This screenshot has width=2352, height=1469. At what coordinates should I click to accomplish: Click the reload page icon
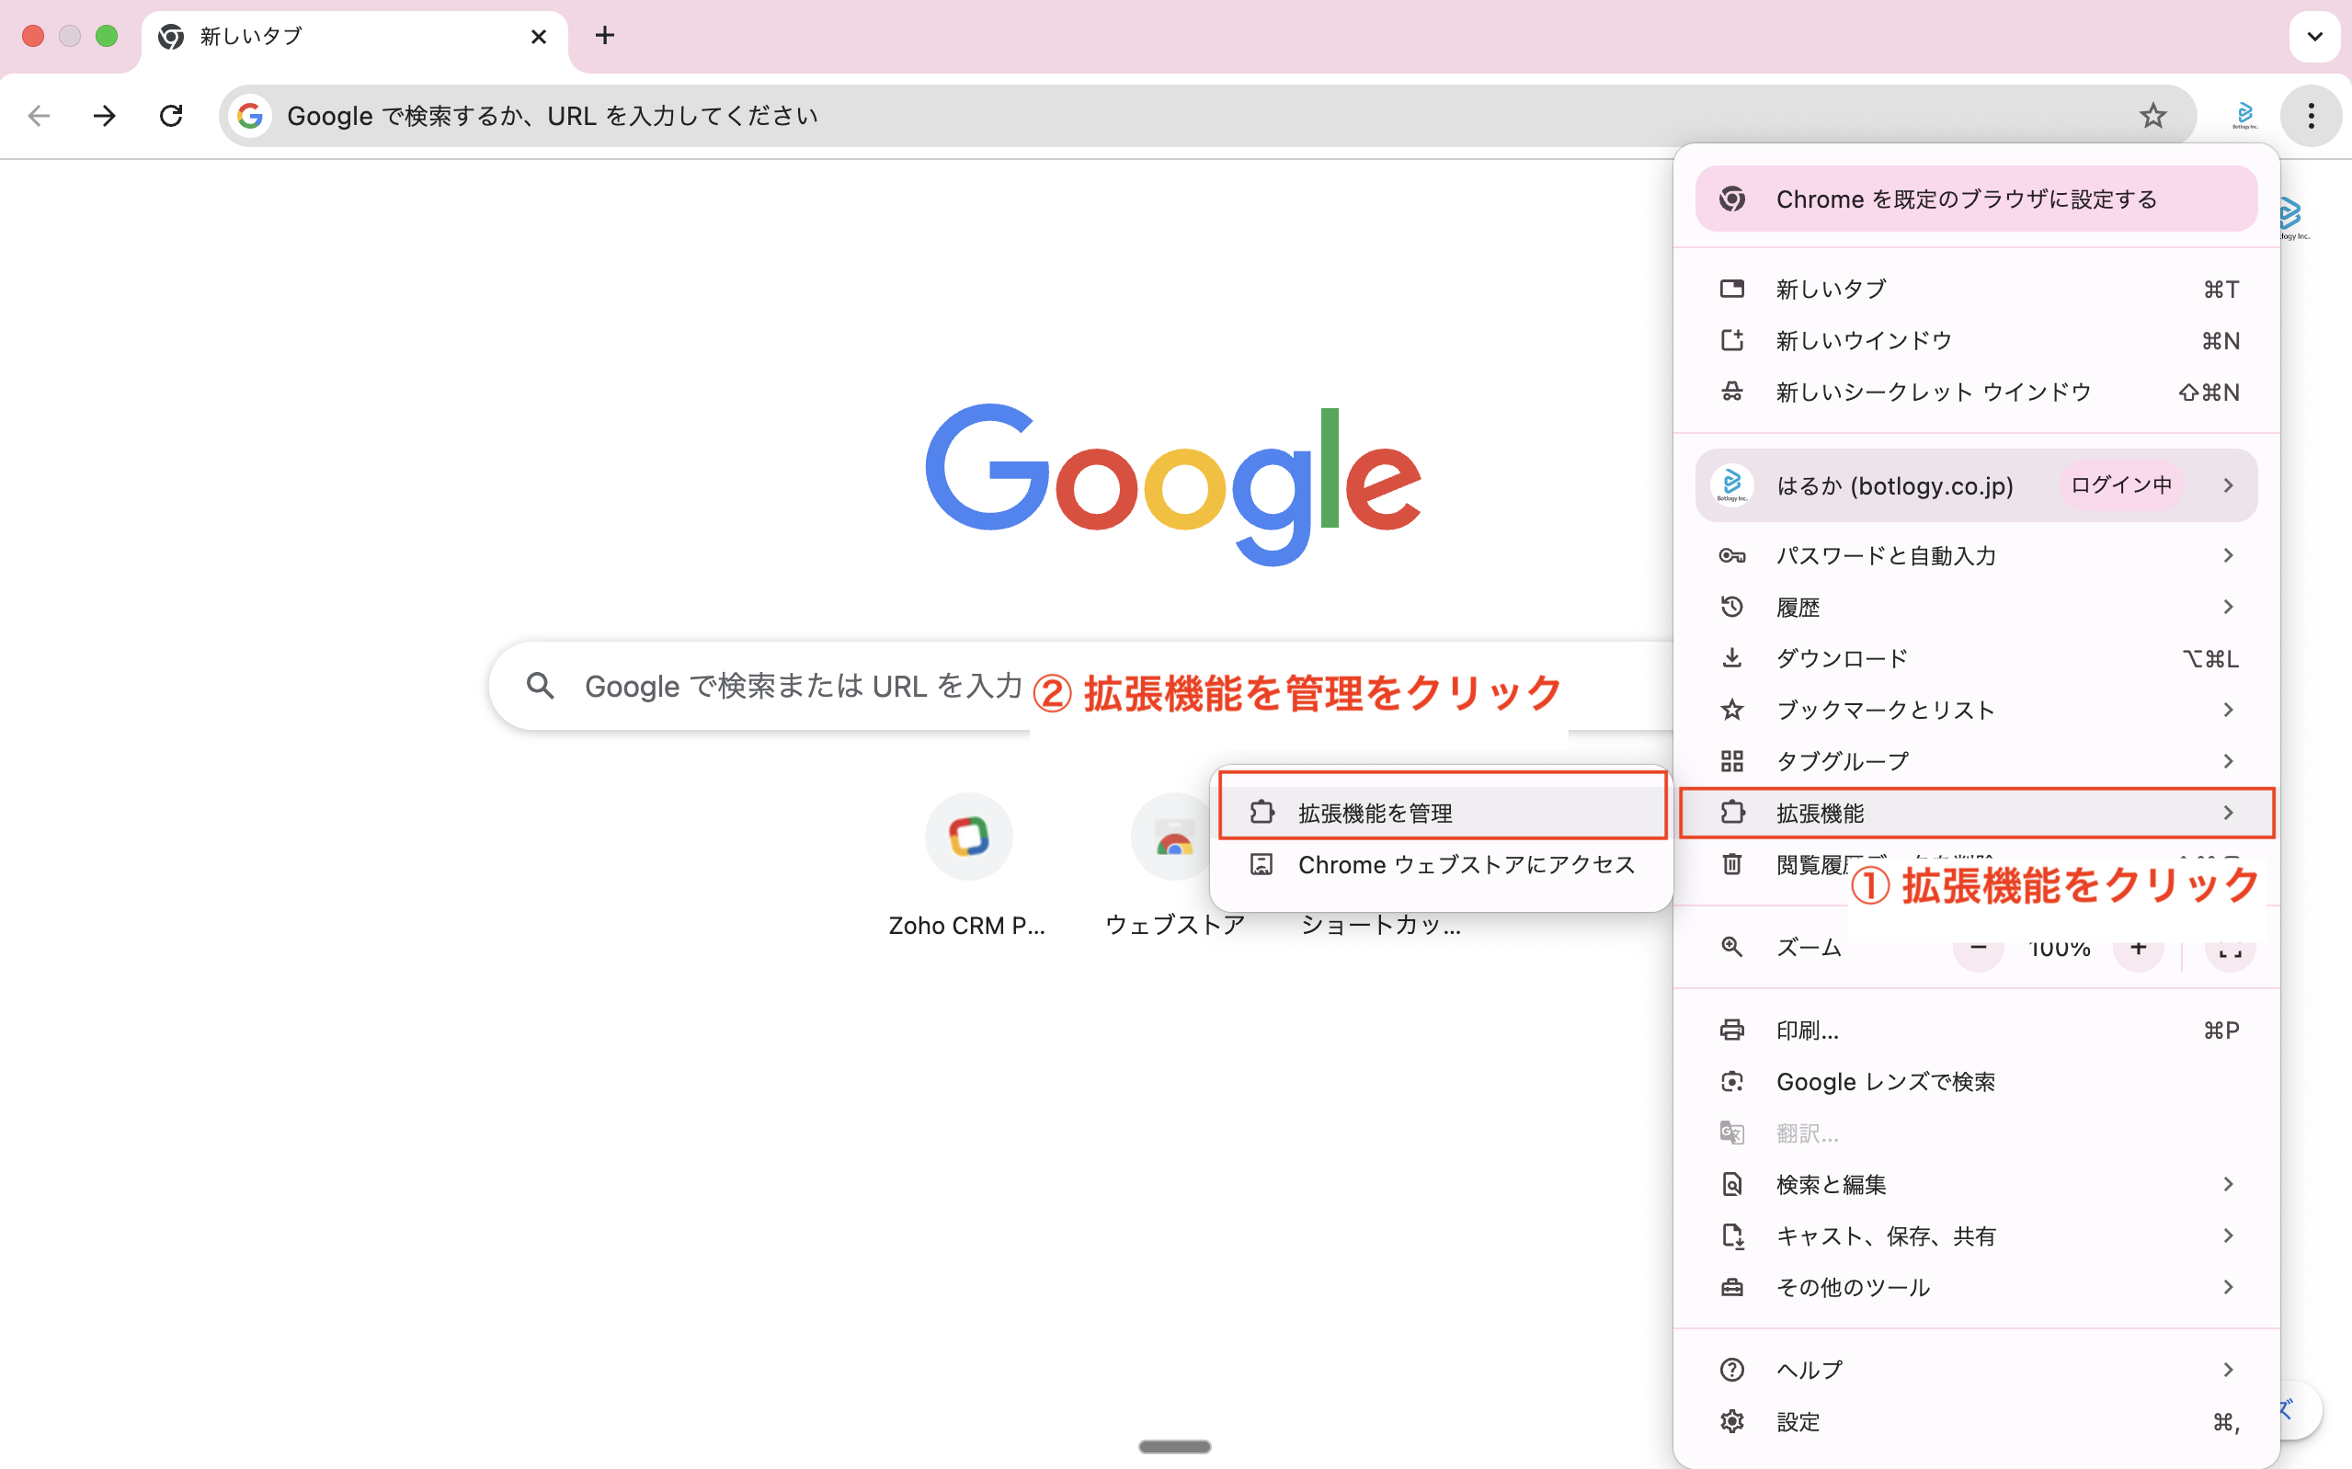171,116
